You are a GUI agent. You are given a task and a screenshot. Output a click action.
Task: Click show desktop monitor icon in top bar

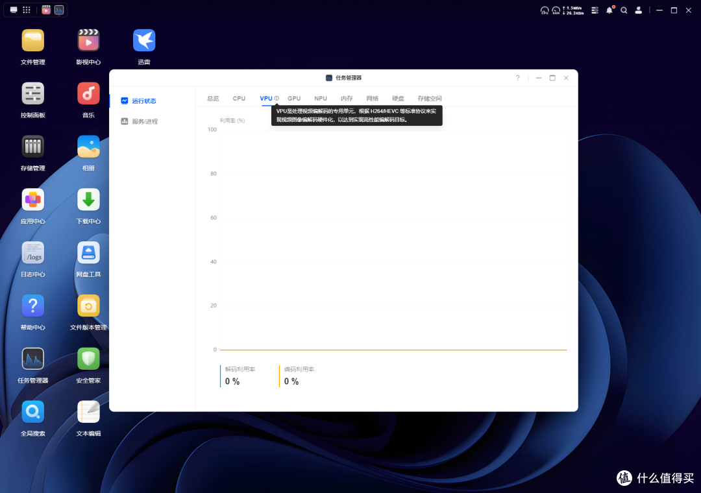point(14,10)
